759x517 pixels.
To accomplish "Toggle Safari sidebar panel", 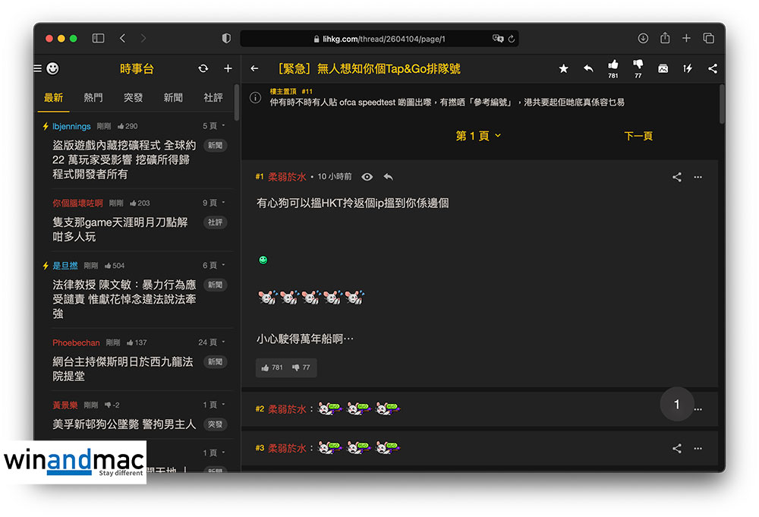I will coord(98,38).
